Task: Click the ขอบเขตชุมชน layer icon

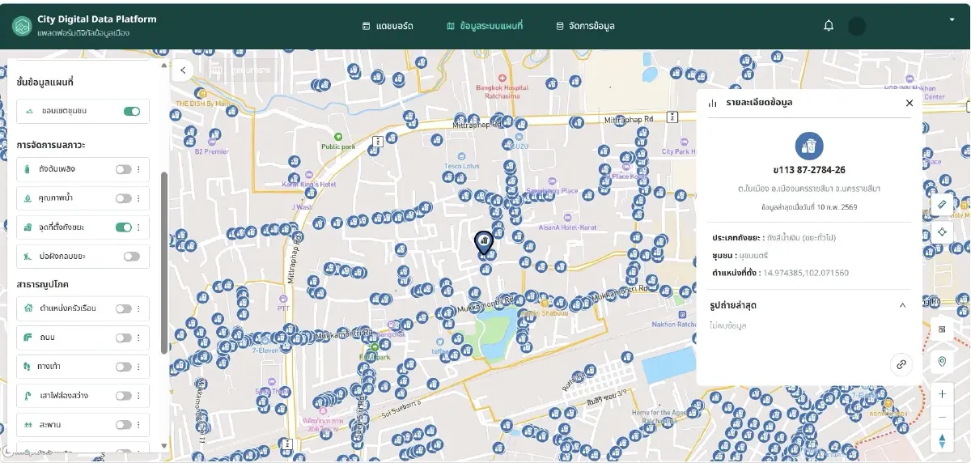Action: coord(29,111)
